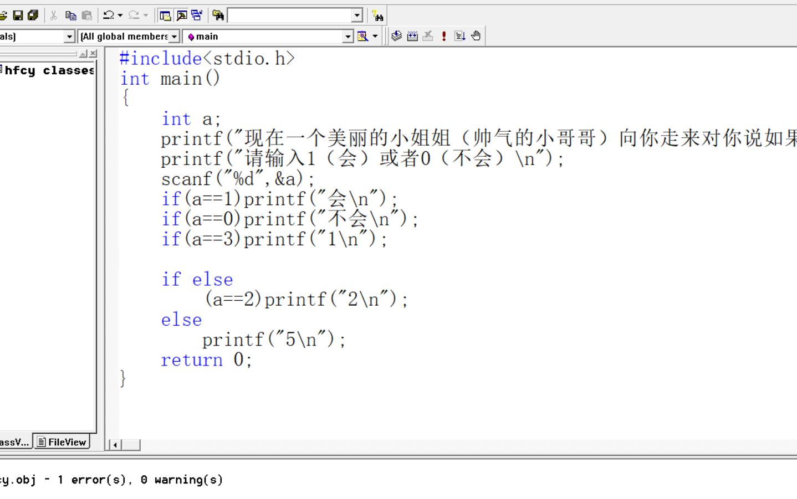Click the printf line starting with 现在一个美丽的小姐姐
The height and width of the screenshot is (499, 797).
click(x=479, y=138)
